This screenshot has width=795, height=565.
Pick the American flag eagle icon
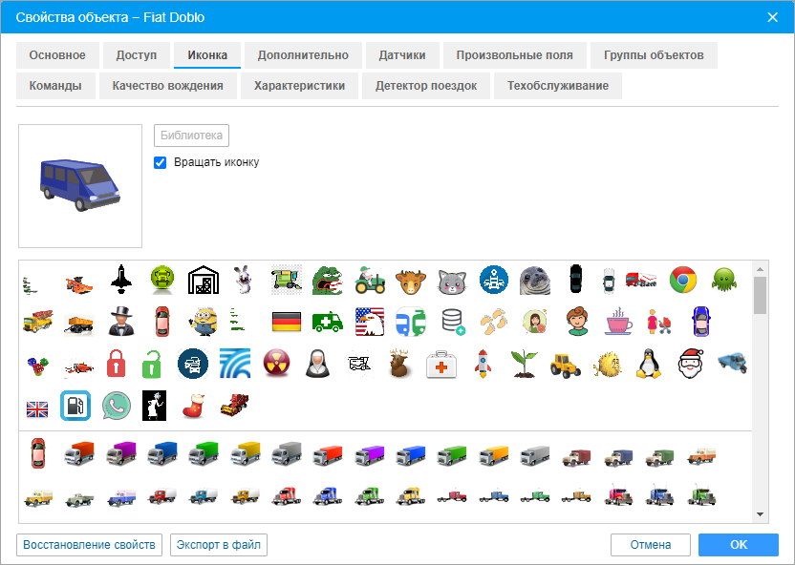[x=370, y=322]
